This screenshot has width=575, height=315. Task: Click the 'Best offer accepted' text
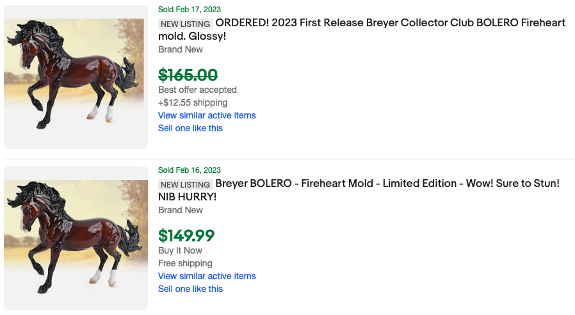tap(197, 90)
